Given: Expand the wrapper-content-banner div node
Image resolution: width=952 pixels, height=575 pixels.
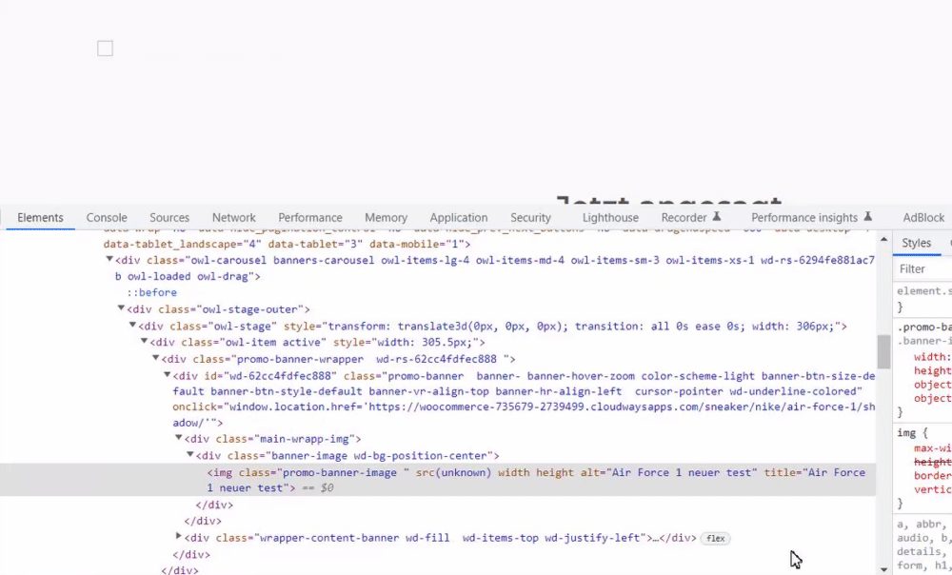Looking at the screenshot, I should tap(179, 536).
